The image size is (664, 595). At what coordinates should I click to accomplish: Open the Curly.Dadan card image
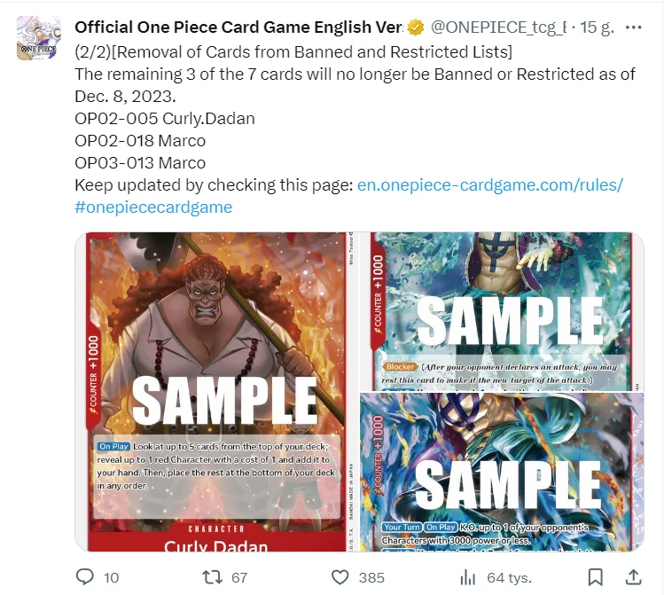point(216,392)
